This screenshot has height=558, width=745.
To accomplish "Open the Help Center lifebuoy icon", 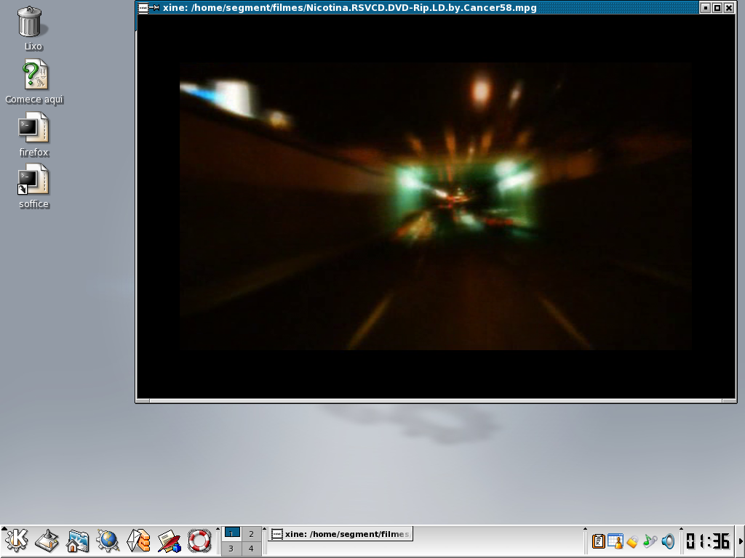I will 199,541.
